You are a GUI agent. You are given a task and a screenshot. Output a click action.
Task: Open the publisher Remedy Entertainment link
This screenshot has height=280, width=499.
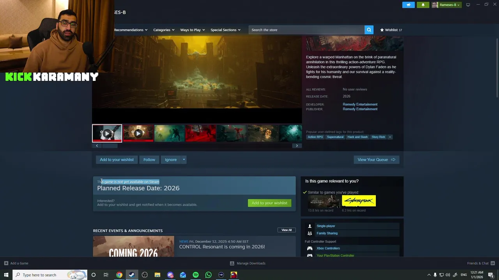coord(360,109)
